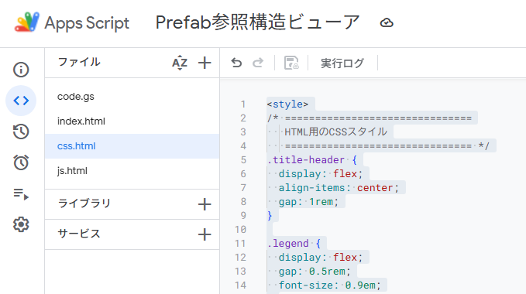Redo the last edit
Viewport: 526px width, 294px height.
tap(258, 63)
